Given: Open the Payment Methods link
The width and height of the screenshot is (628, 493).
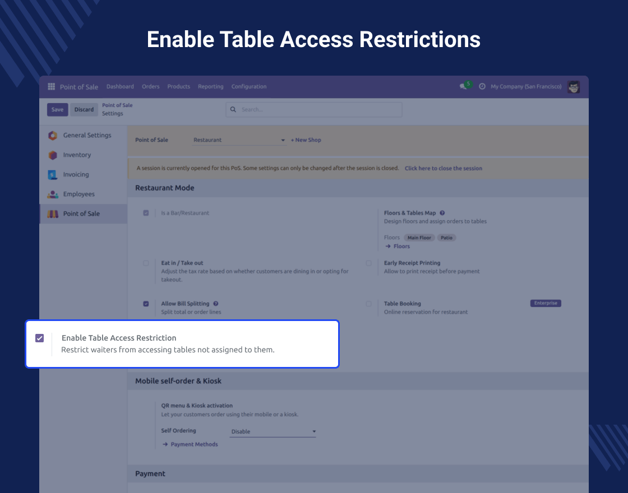Looking at the screenshot, I should tap(190, 444).
